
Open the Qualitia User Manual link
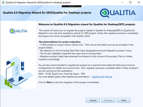[x=102, y=77]
